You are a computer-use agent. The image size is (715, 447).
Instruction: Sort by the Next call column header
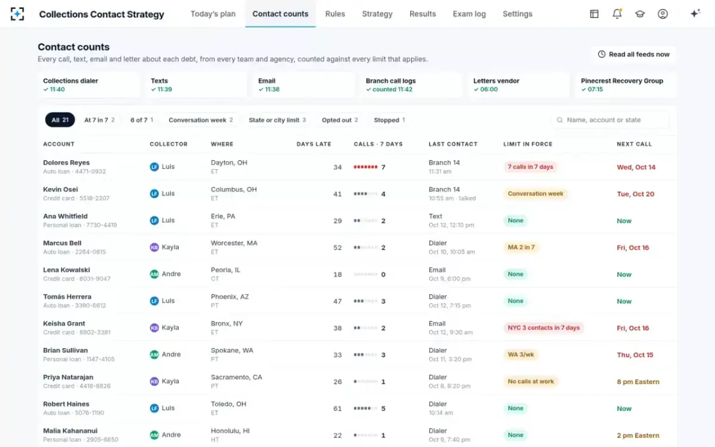[635, 144]
